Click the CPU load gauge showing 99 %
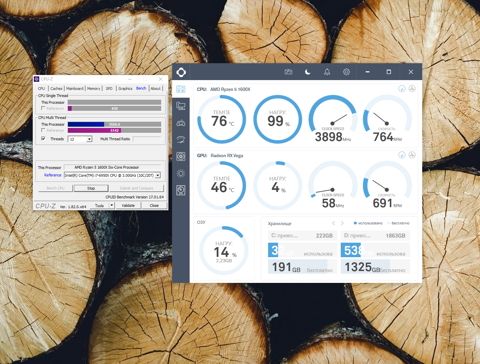Image resolution: width=480 pixels, height=364 pixels. tap(278, 119)
